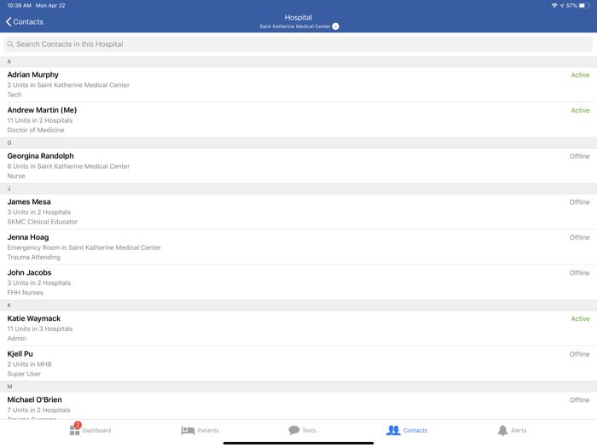Open Andrew Martin (Me) contact
Screen dimensions: 597x448
[x=298, y=119]
